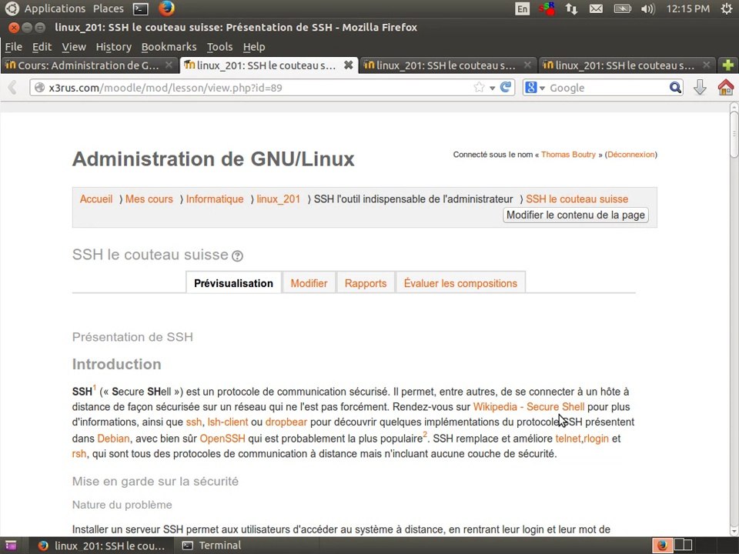Viewport: 739px width, 554px height.
Task: Switch to Terminal in the bottom taskbar
Action: coord(212,546)
